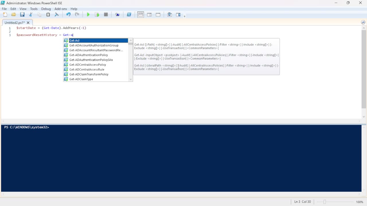Screen dimensions: 367x206
Task: Open an existing script file
Action: [13, 15]
